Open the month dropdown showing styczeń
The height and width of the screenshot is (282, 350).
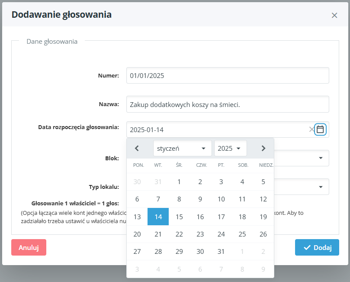182,148
